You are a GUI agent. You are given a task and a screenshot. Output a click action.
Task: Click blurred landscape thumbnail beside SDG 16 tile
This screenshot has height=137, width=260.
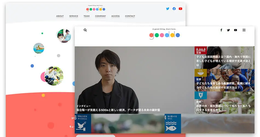tap(128, 124)
